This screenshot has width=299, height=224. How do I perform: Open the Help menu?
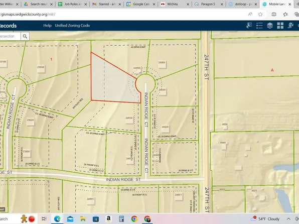47,26
